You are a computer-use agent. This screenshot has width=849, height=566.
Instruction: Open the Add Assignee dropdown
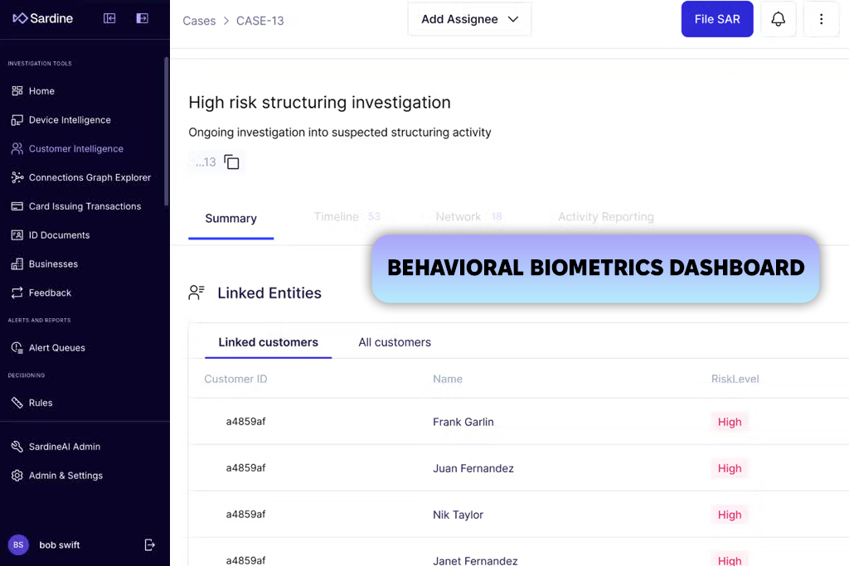pos(469,20)
